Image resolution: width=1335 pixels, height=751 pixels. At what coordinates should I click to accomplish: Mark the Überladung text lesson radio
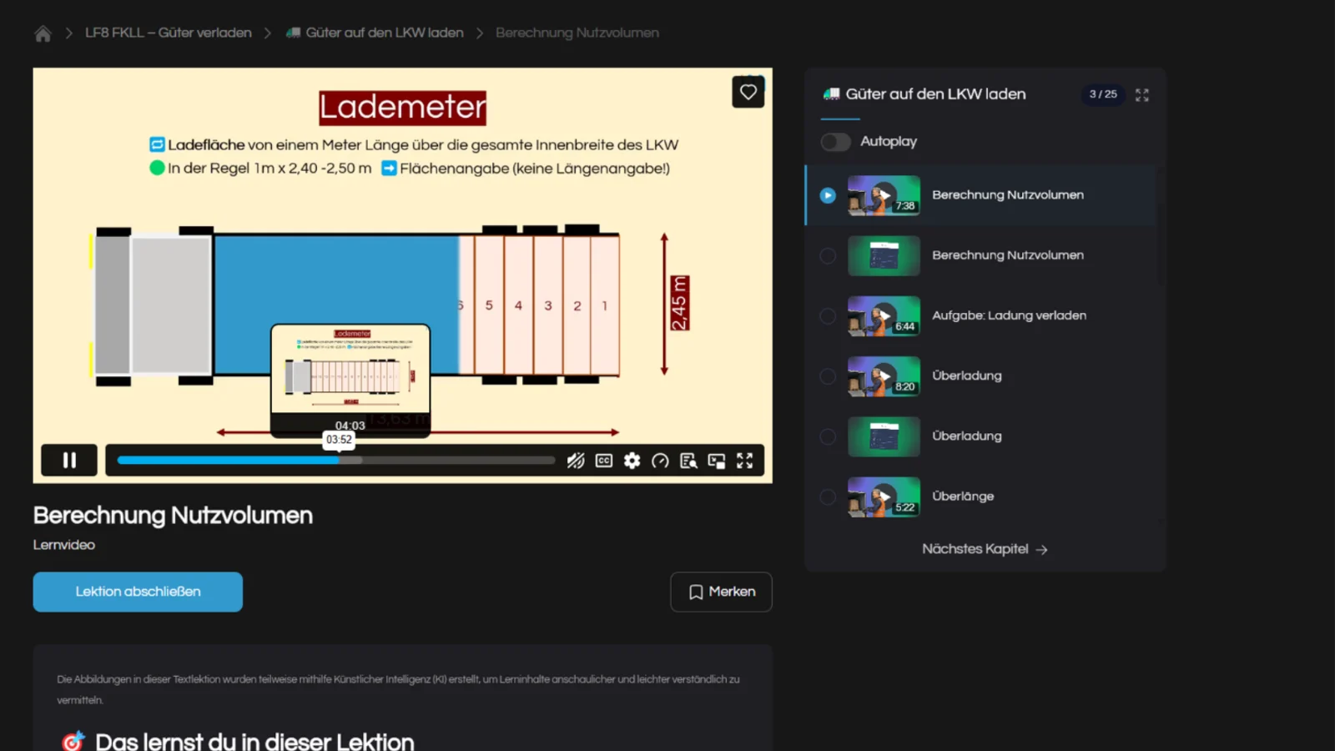click(x=828, y=436)
